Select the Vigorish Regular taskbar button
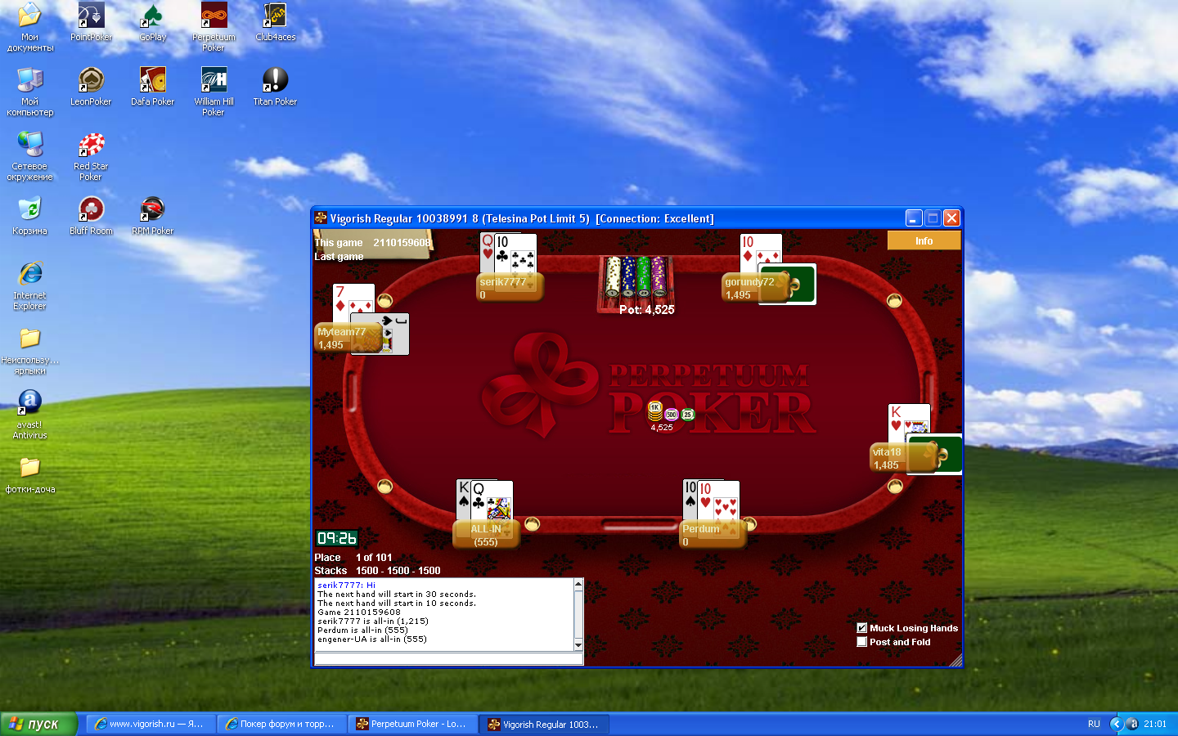Screen dimensions: 1178x736 coord(544,724)
